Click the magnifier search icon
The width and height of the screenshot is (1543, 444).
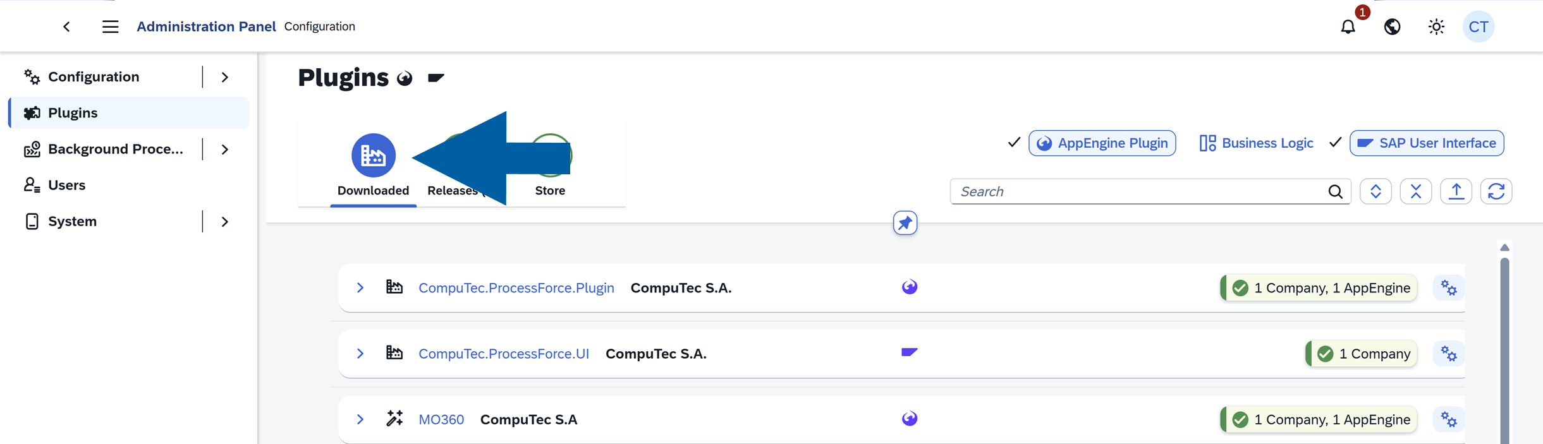tap(1335, 191)
